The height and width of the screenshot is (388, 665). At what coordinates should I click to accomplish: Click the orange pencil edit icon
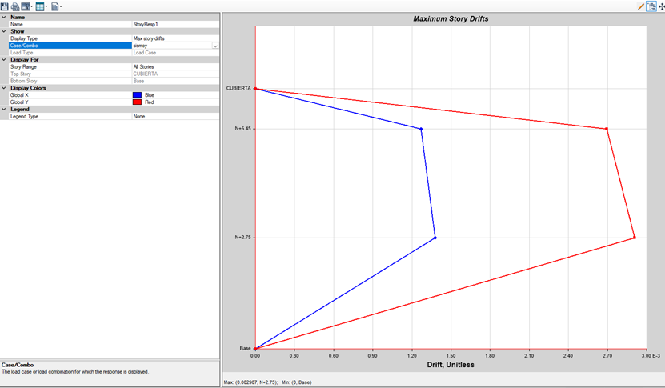coord(641,6)
